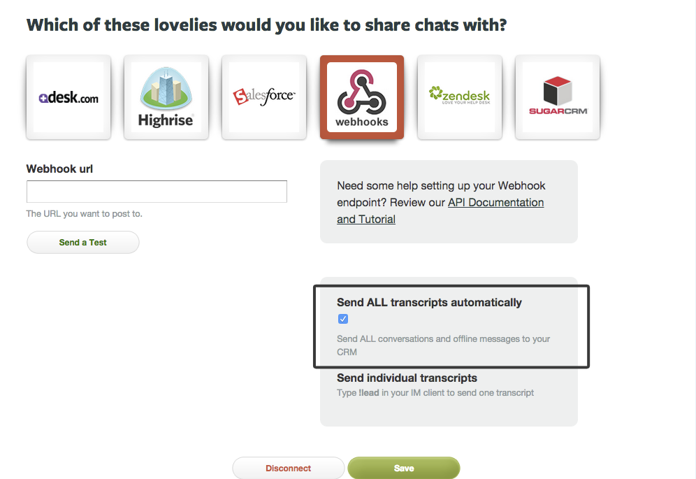This screenshot has width=696, height=479.
Task: Uncheck Send ALL transcripts automatically checkbox
Action: [342, 319]
